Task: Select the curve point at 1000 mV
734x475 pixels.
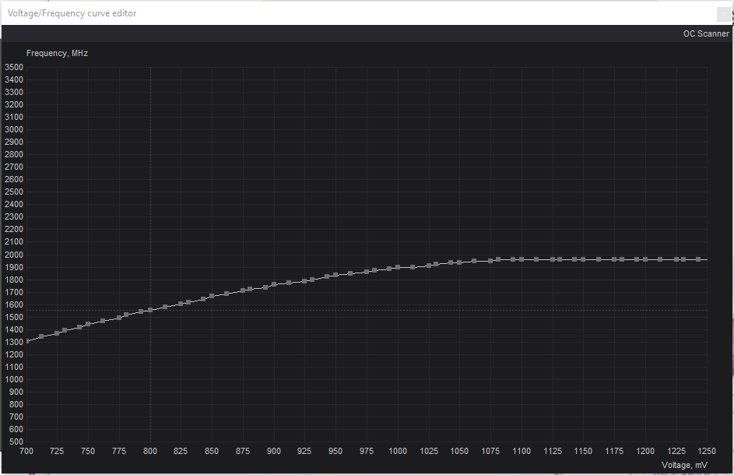Action: (x=397, y=267)
